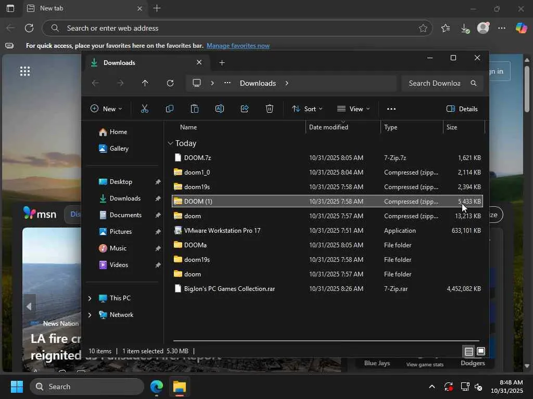
Task: Expand the This PC tree node
Action: tap(90, 298)
